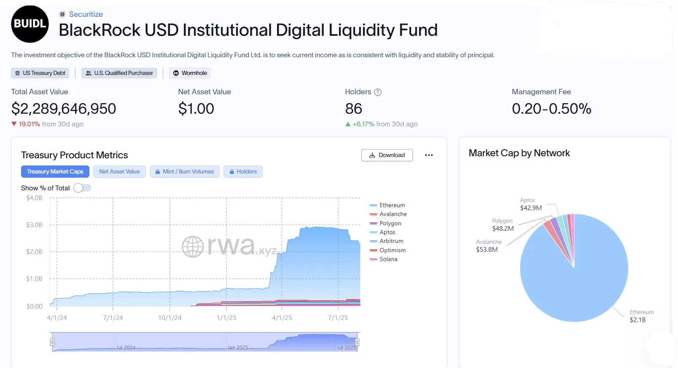The image size is (678, 368).
Task: Click the lock icon on Holders tab
Action: click(x=232, y=172)
